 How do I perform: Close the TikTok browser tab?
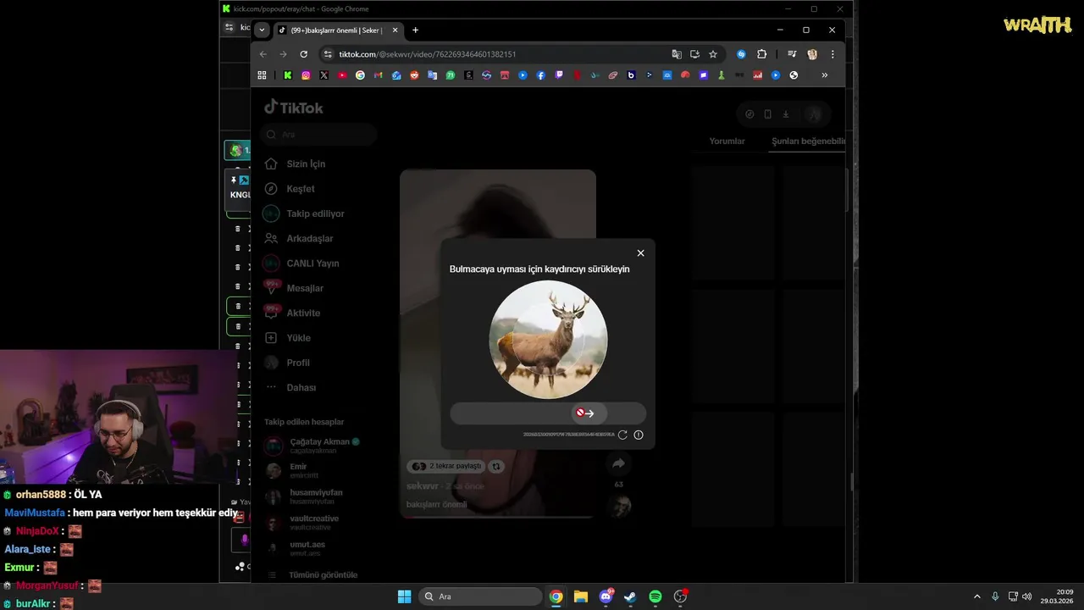tap(395, 30)
